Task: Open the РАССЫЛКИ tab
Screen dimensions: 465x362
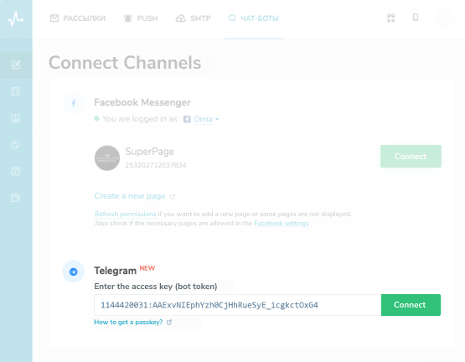Action: [78, 18]
